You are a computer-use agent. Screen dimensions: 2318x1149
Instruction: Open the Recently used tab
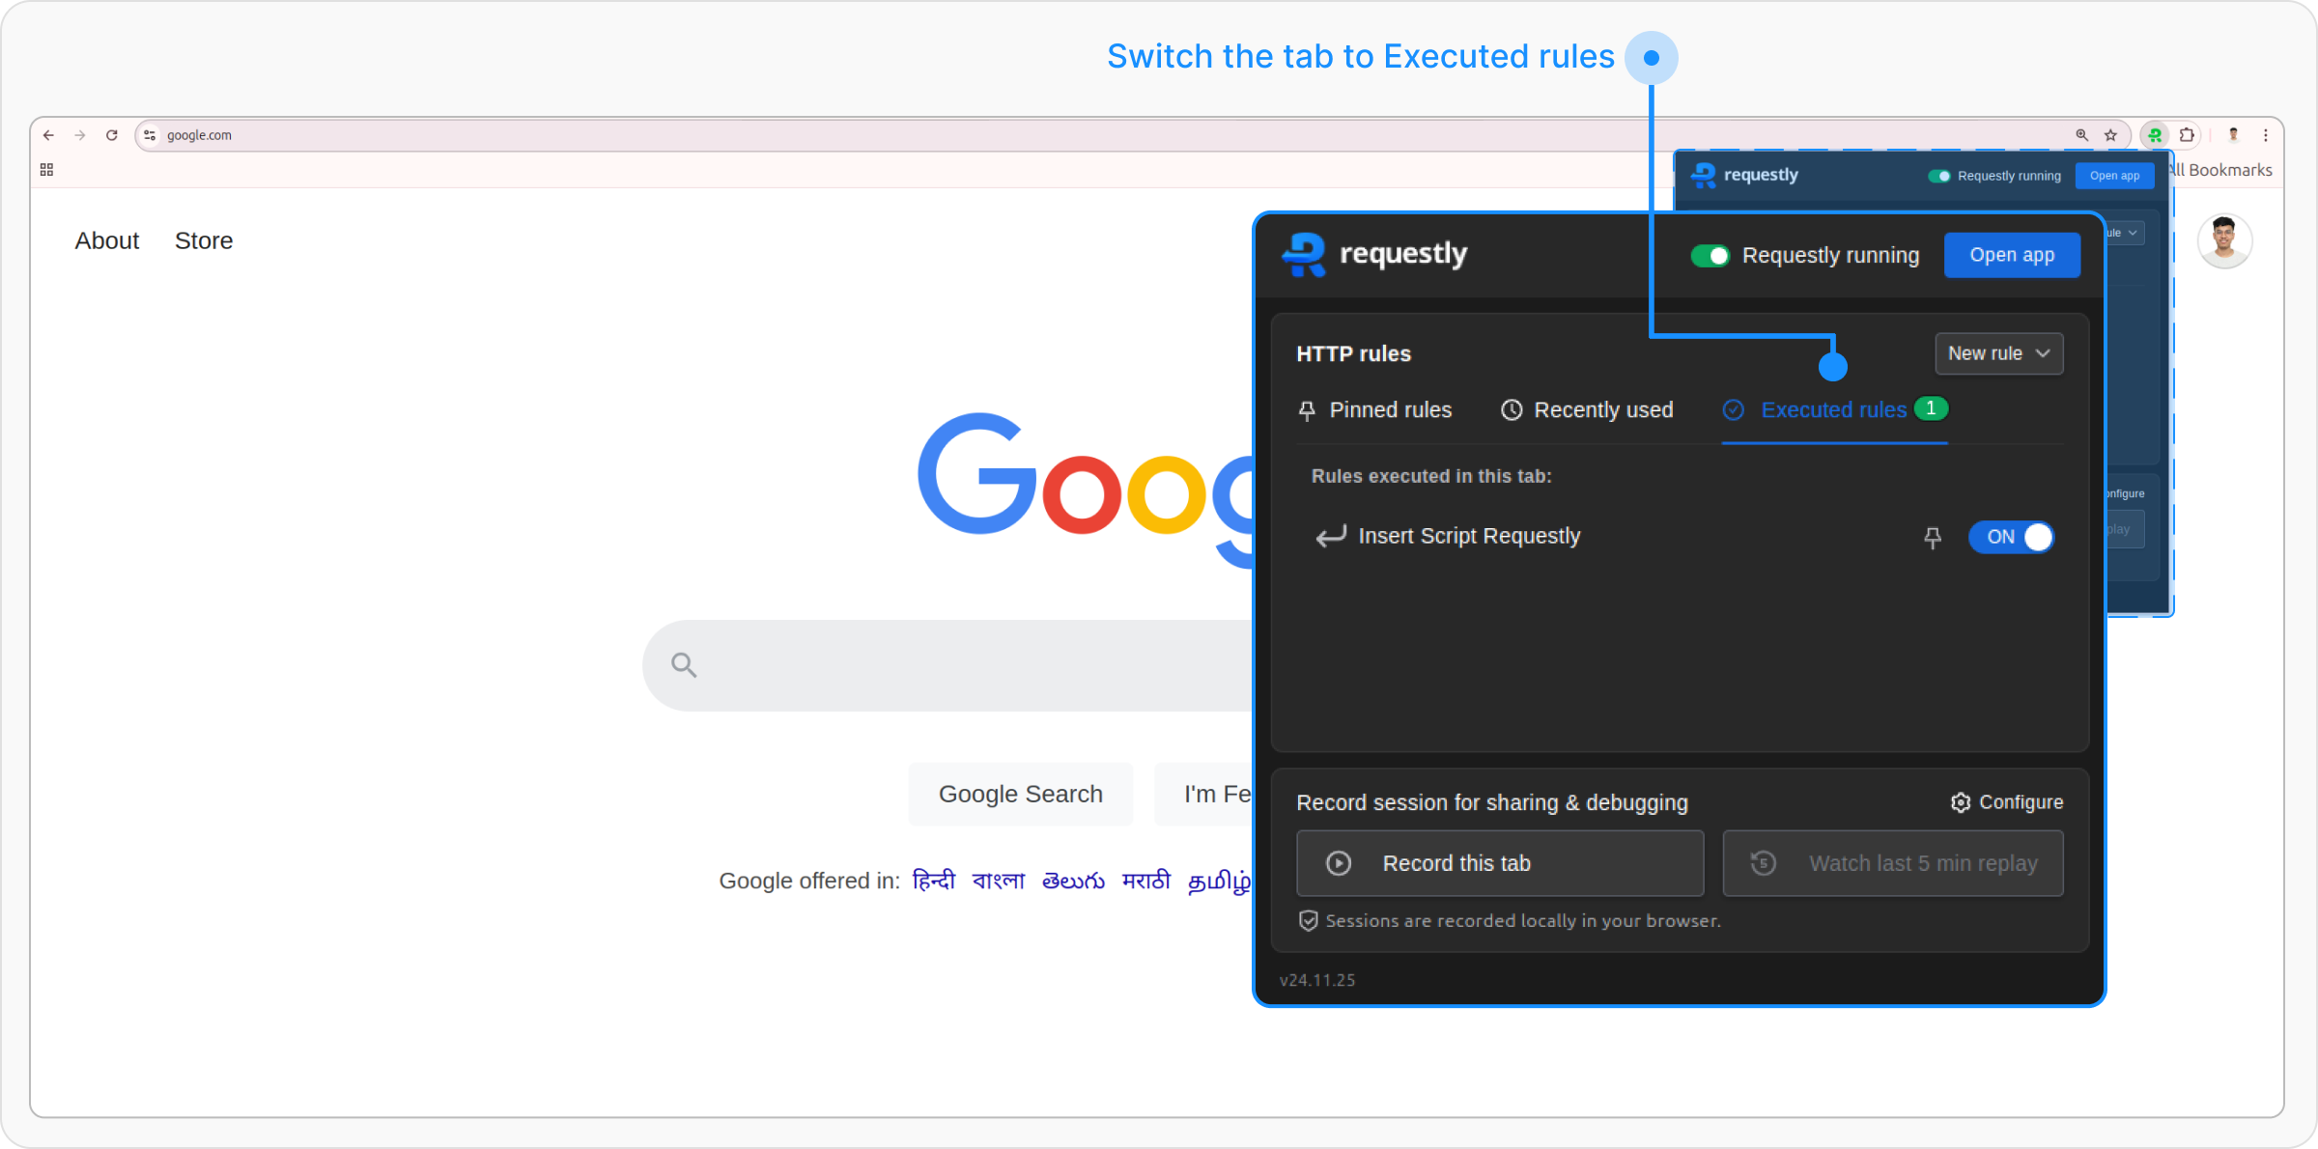click(1587, 410)
